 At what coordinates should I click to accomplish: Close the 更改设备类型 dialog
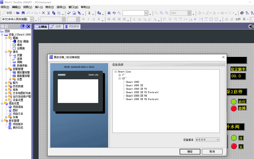click(x=223, y=57)
